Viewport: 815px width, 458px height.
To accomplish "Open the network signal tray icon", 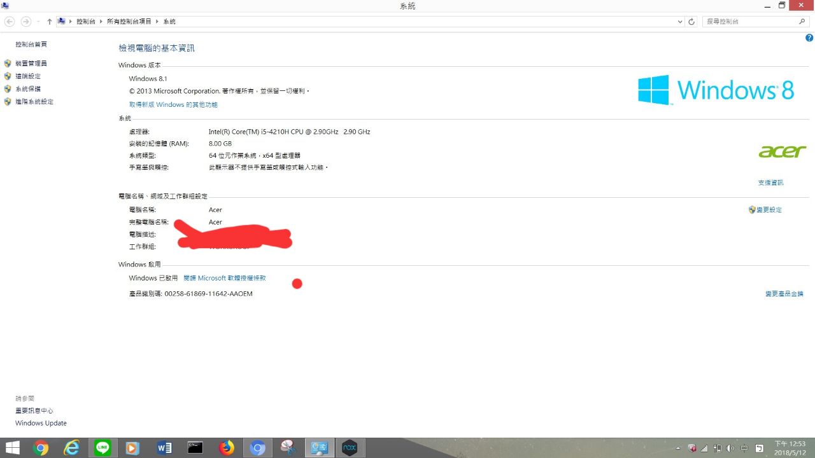I will pos(705,448).
